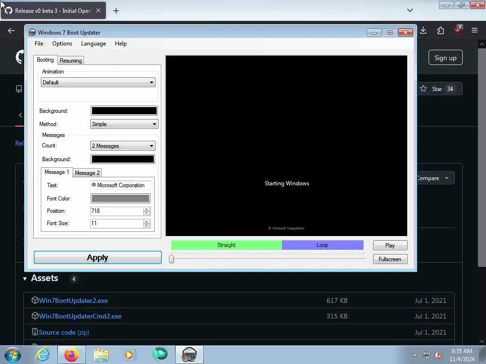Increase Position with the stepper up arrow
This screenshot has height=364, width=486.
[147, 209]
